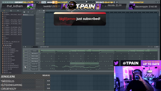Click the transport stop button
Viewport: 161px width, 91px height.
tap(37, 2)
